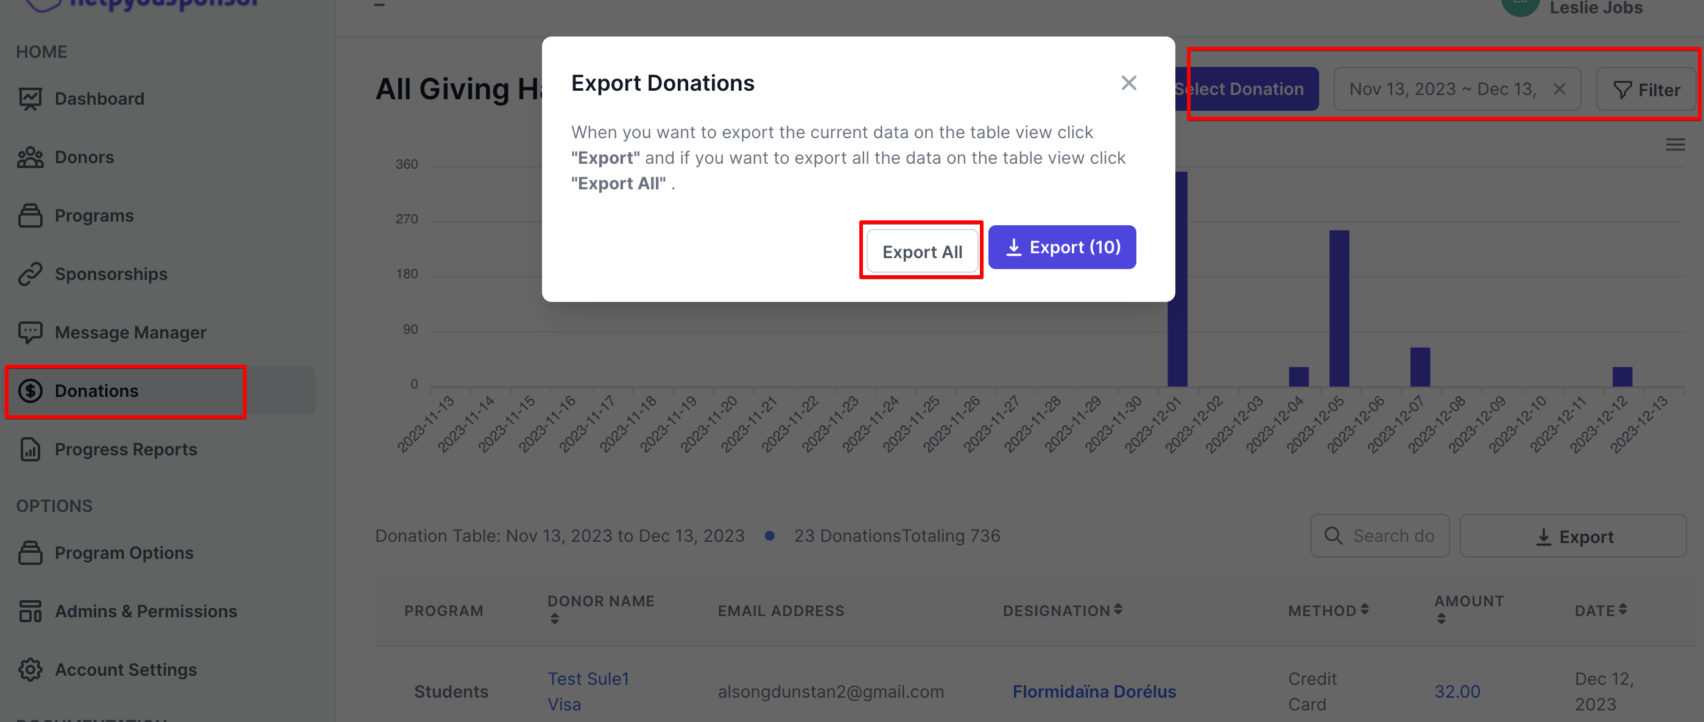1704x722 pixels.
Task: Click the Sponsorships link icon
Action: 30,274
